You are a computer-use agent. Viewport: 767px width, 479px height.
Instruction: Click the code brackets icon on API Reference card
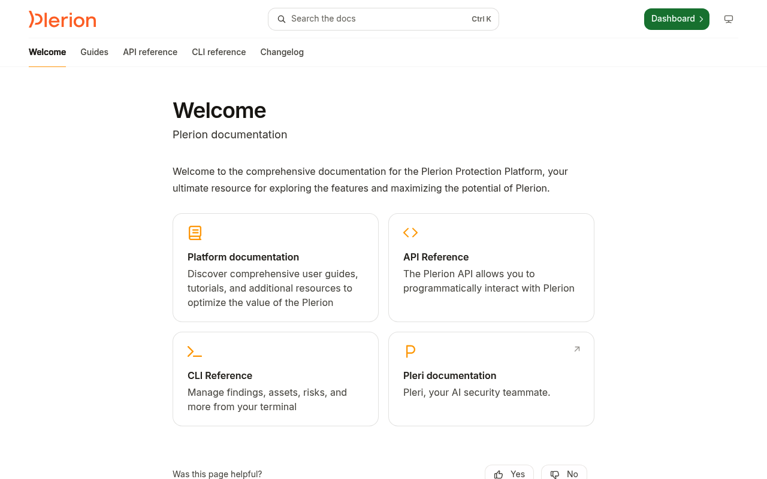tap(410, 232)
